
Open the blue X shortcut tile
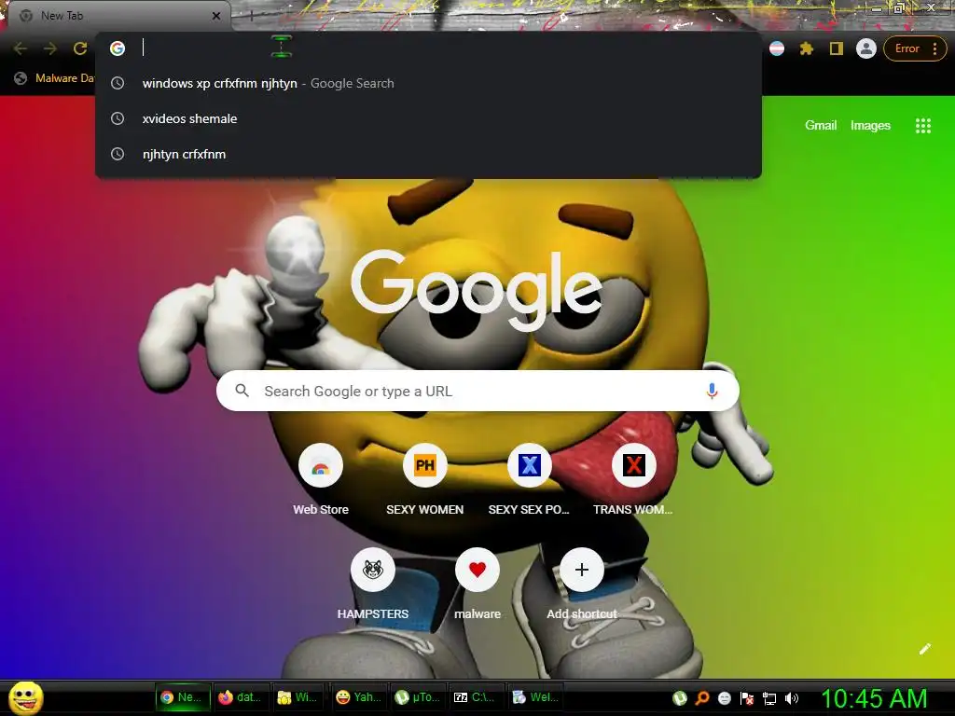[x=530, y=479]
